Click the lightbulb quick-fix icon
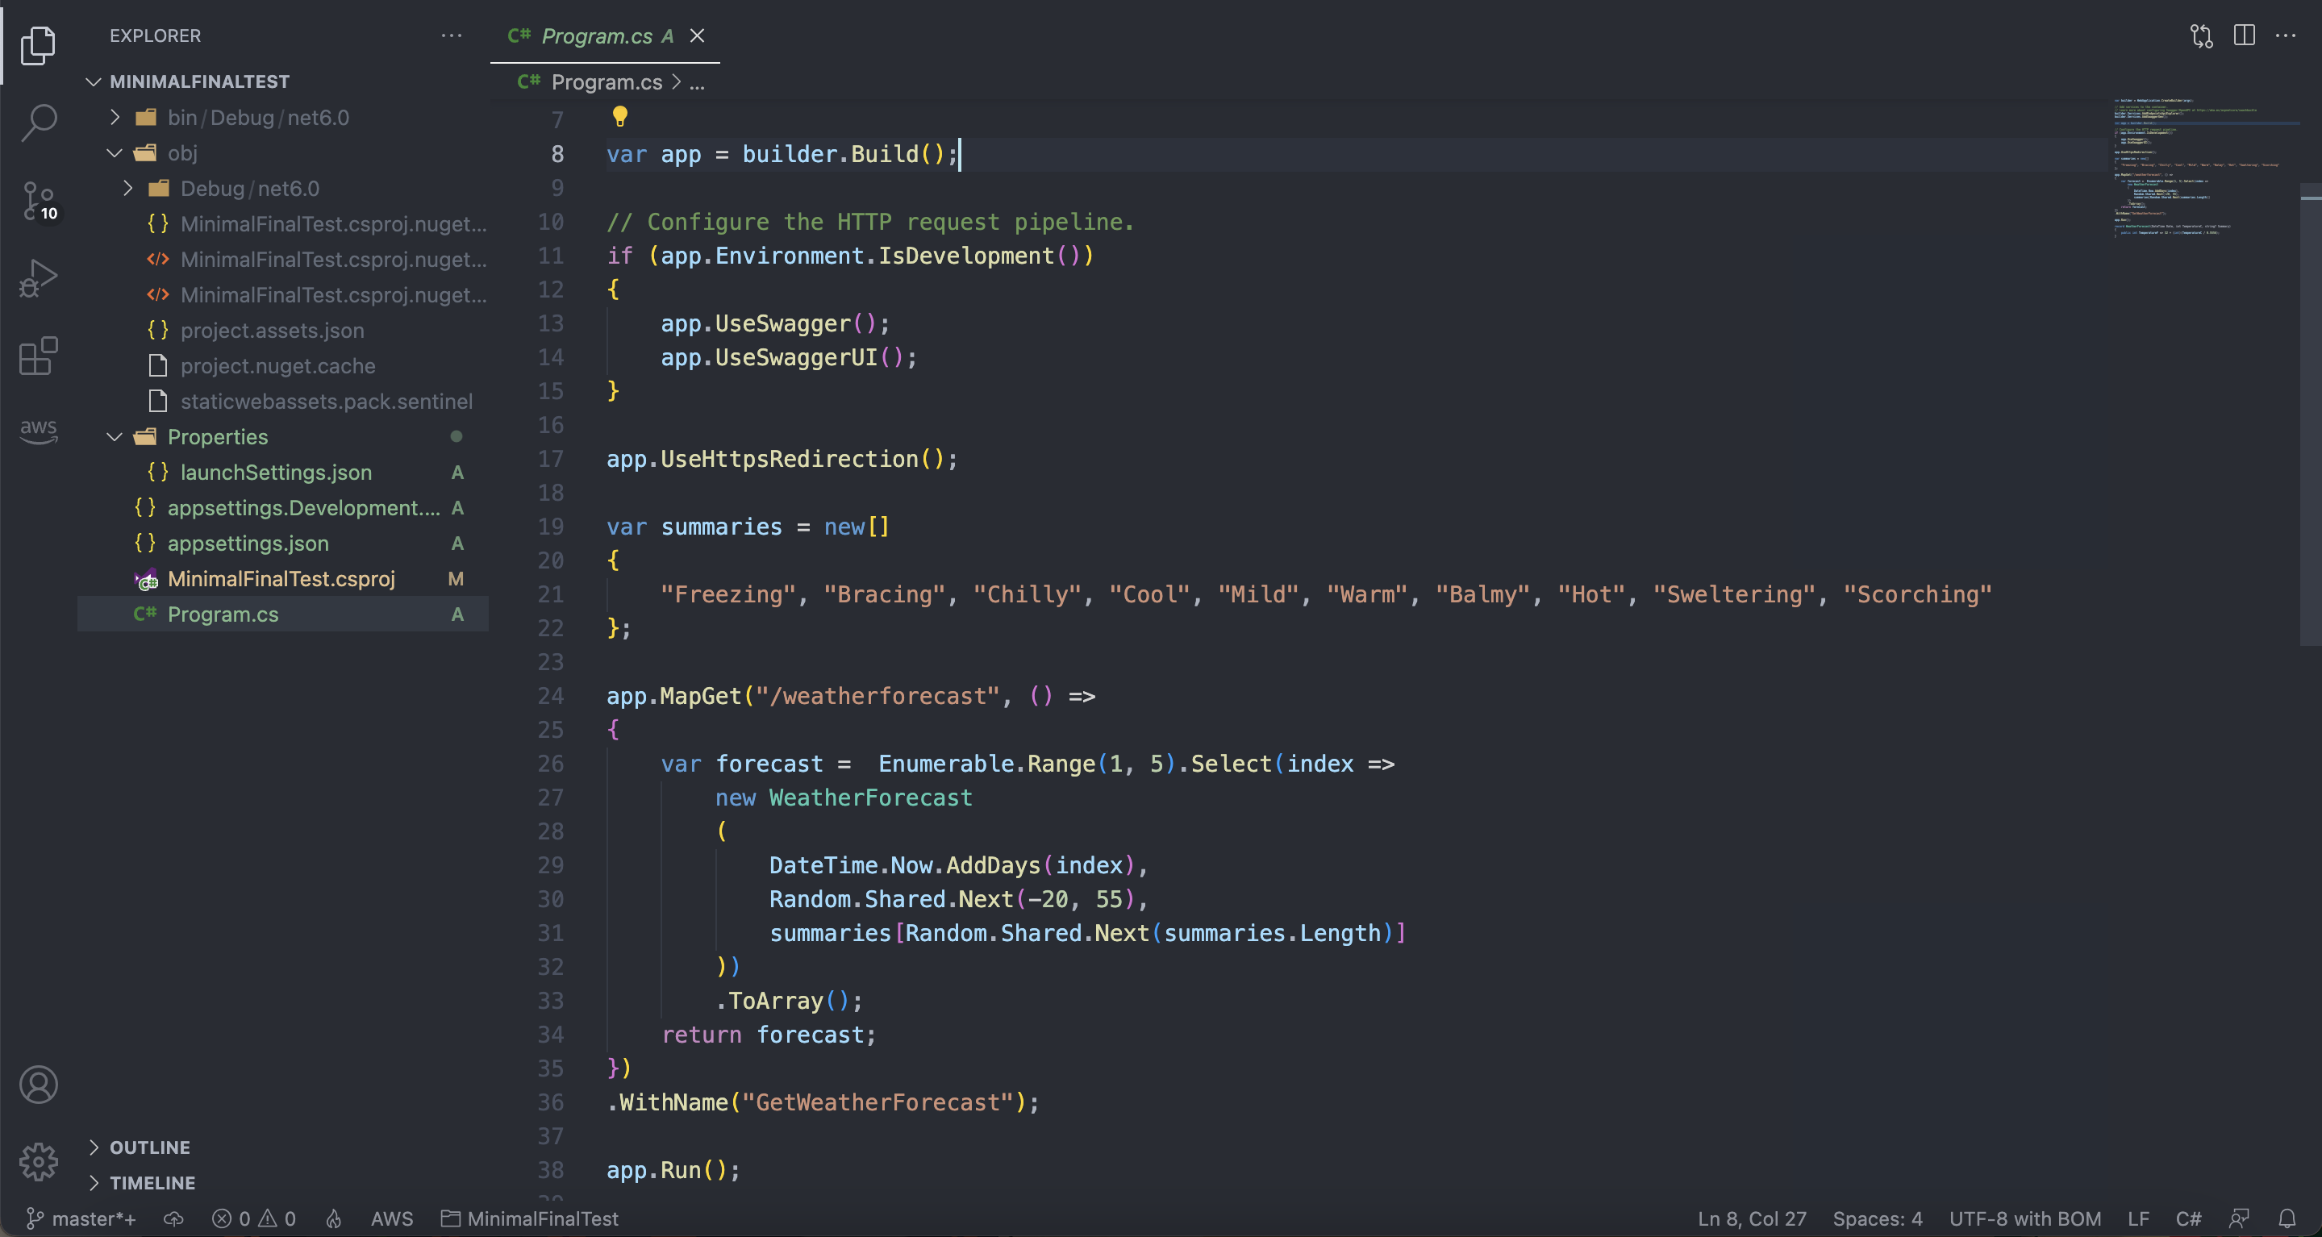The image size is (2322, 1237). 619,116
